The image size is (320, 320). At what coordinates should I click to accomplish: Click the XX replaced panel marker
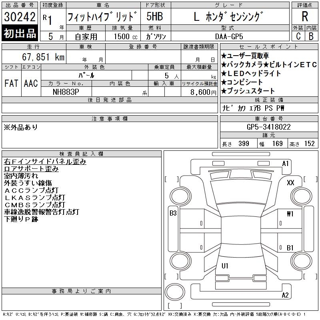click(x=290, y=182)
